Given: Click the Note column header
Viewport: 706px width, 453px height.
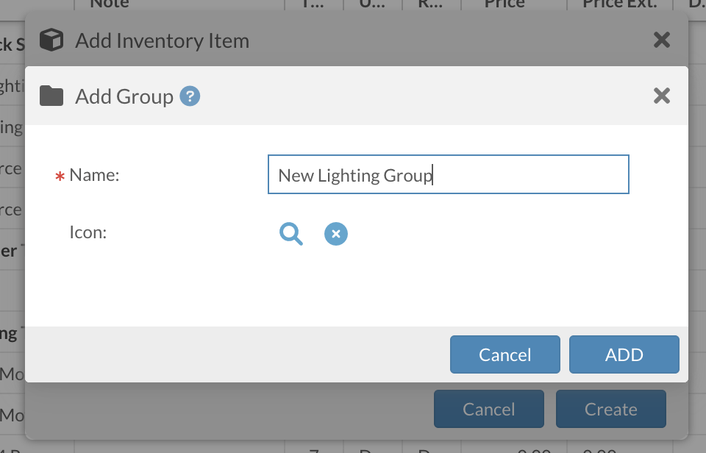Looking at the screenshot, I should (109, 4).
